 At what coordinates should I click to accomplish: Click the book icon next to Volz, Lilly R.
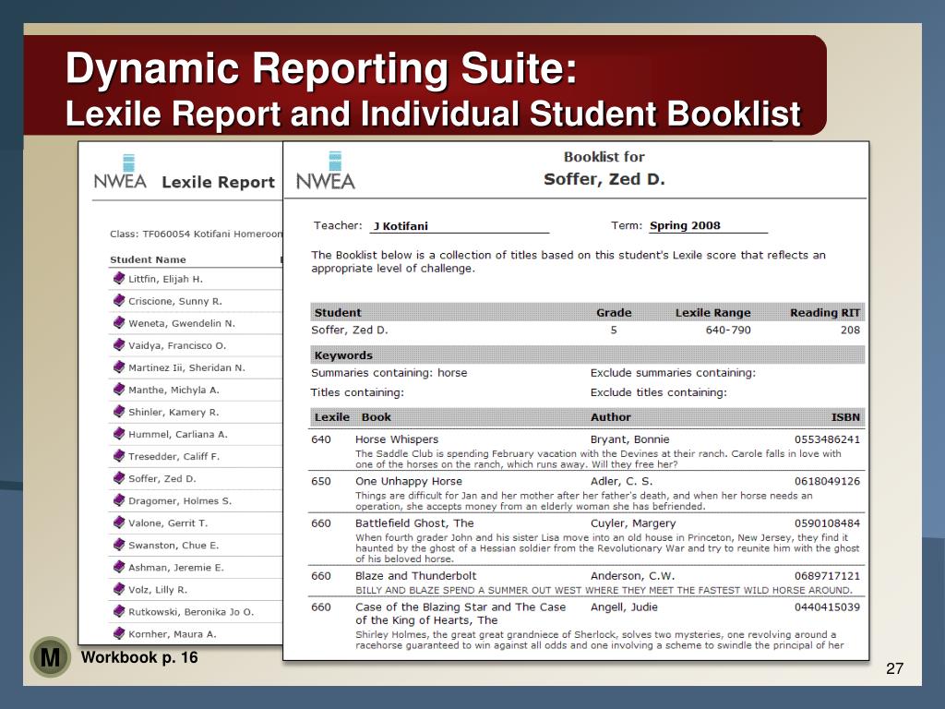pos(119,589)
